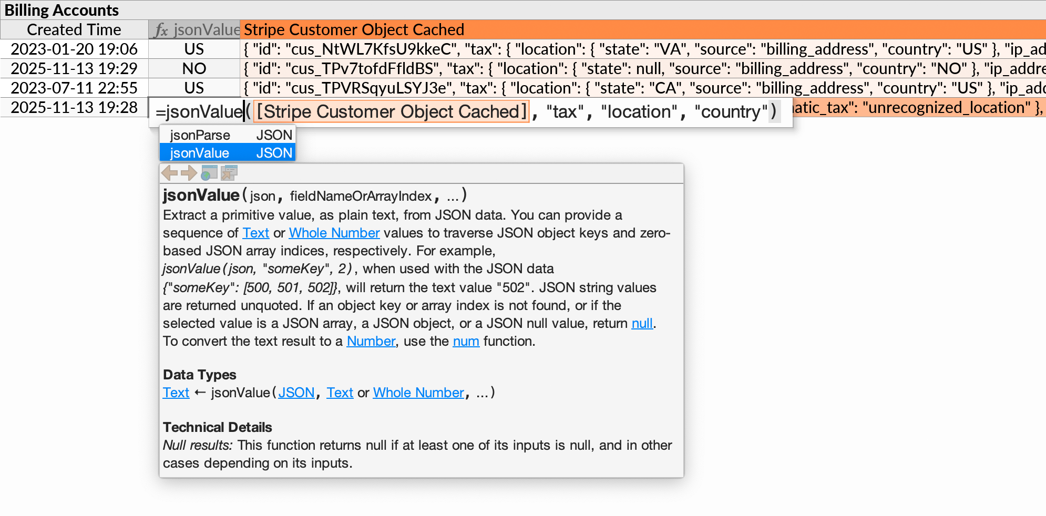Open the JSON link under Data Types
Screen dimensions: 1046x516
[x=296, y=393]
